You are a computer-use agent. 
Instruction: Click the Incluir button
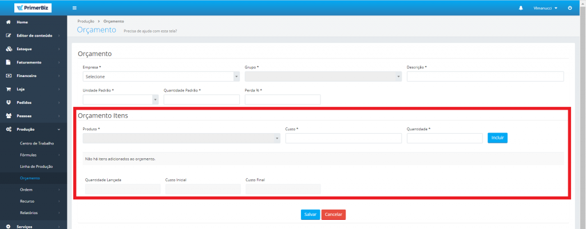click(497, 138)
